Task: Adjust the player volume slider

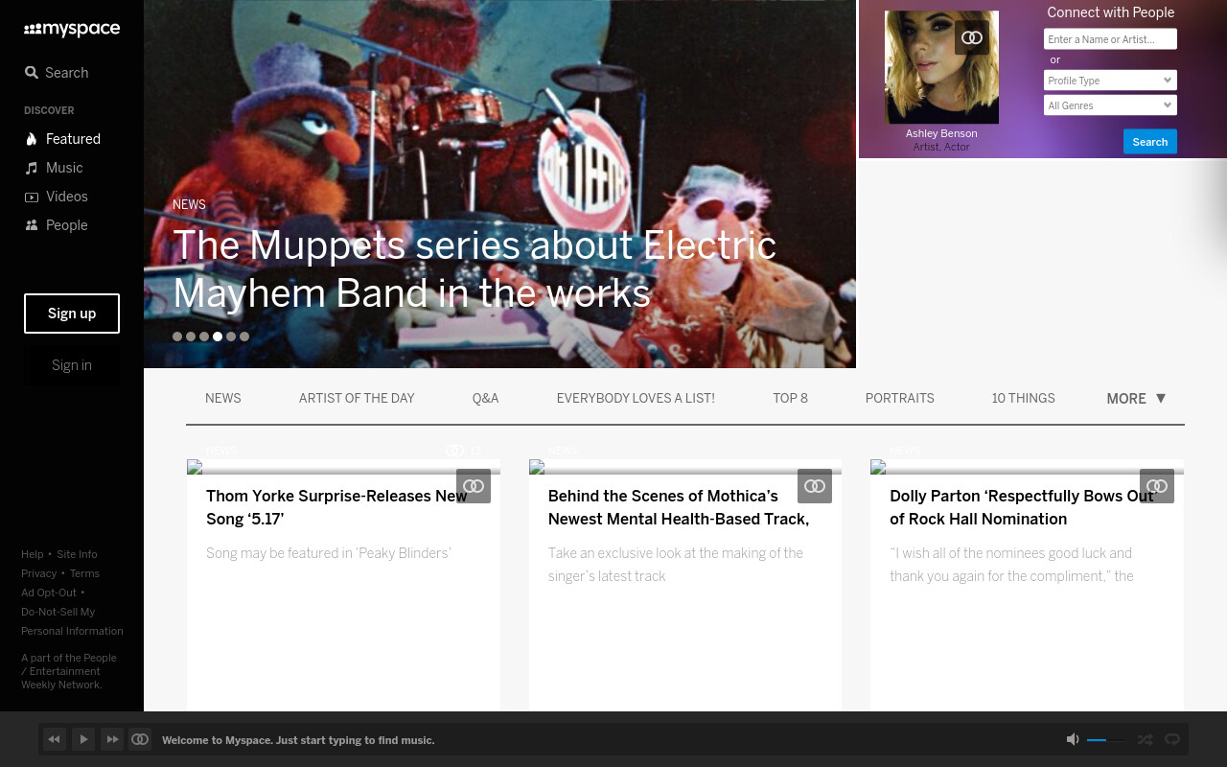Action: point(1106,740)
